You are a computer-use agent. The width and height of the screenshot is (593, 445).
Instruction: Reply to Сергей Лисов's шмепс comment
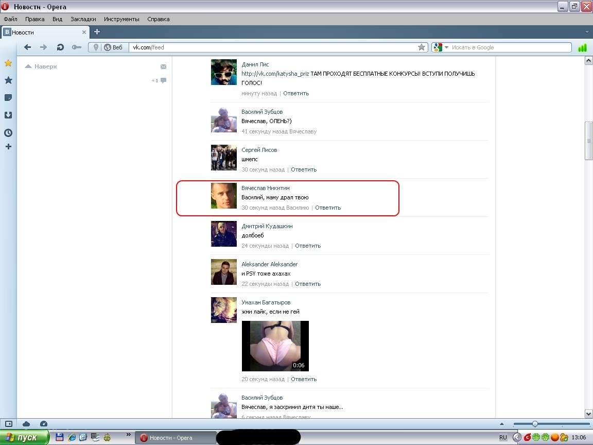pos(304,169)
